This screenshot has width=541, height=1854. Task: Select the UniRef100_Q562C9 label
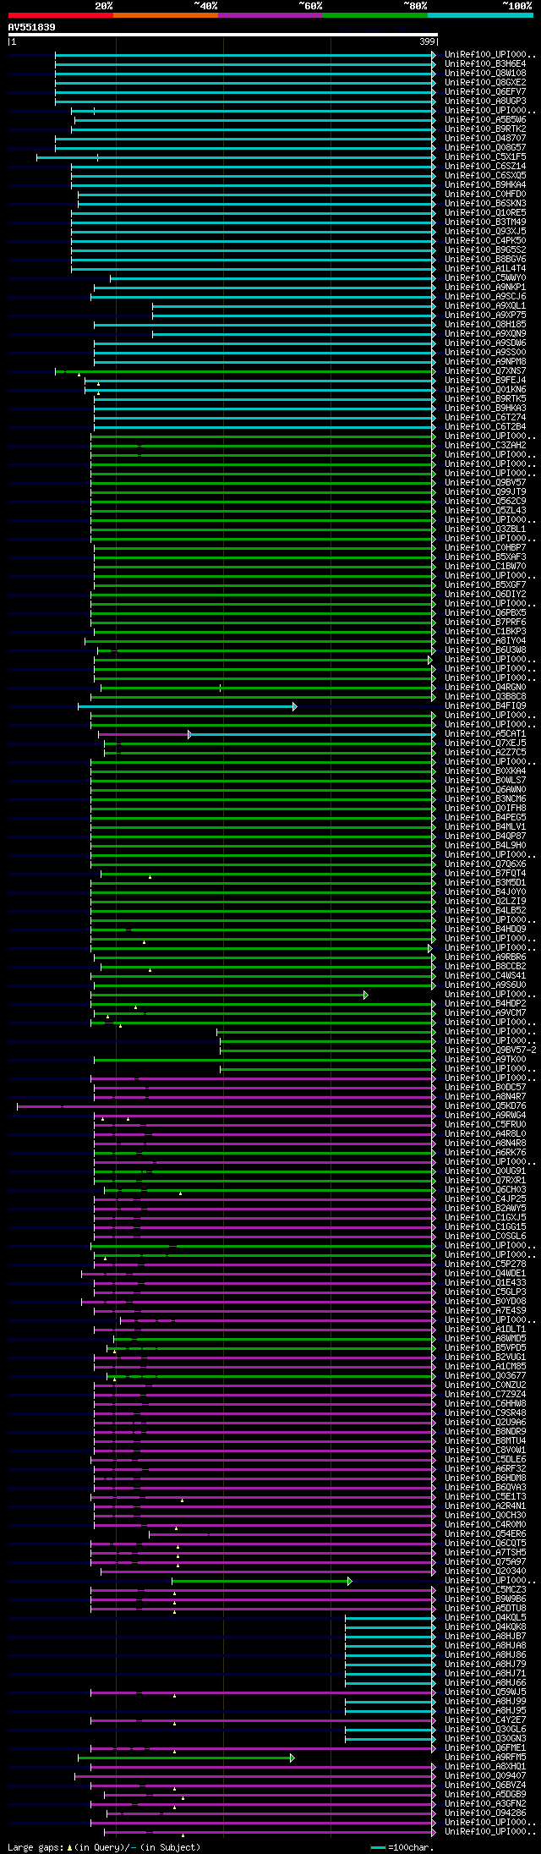485,501
